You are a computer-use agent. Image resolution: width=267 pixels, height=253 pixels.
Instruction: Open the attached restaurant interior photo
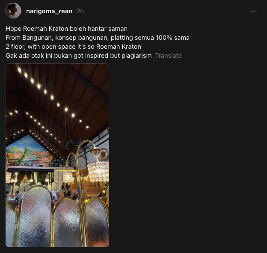57,155
